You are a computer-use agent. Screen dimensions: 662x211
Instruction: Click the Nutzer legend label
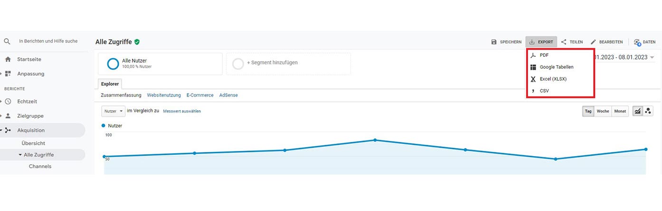click(x=115, y=126)
